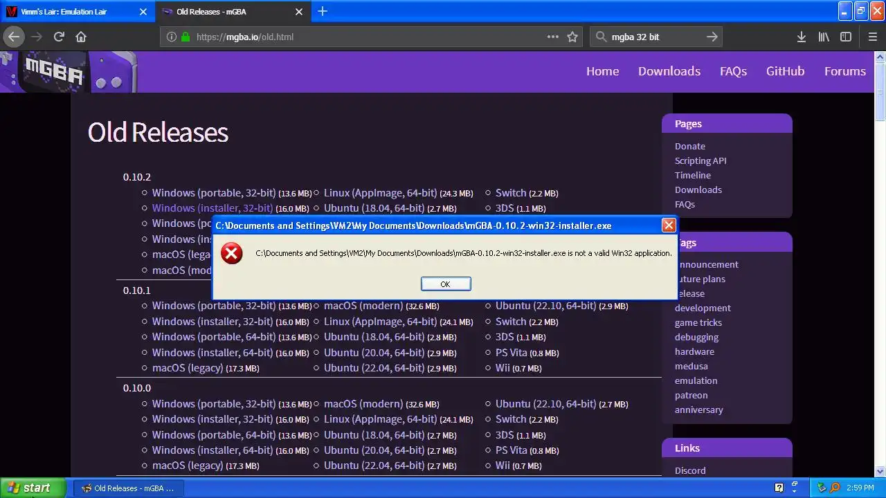Select the game tricks tag
886x498 pixels.
(x=698, y=322)
